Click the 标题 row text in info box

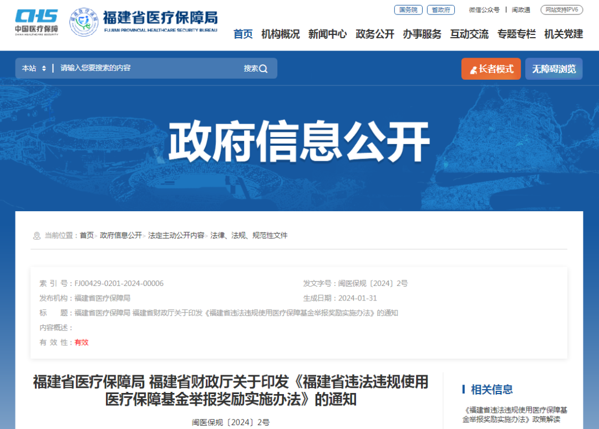236,313
